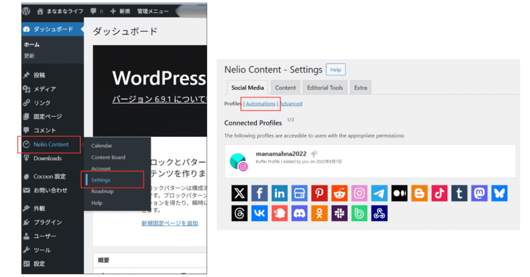
Task: Open the manamahna2022 connected profile entry
Action: (281, 154)
